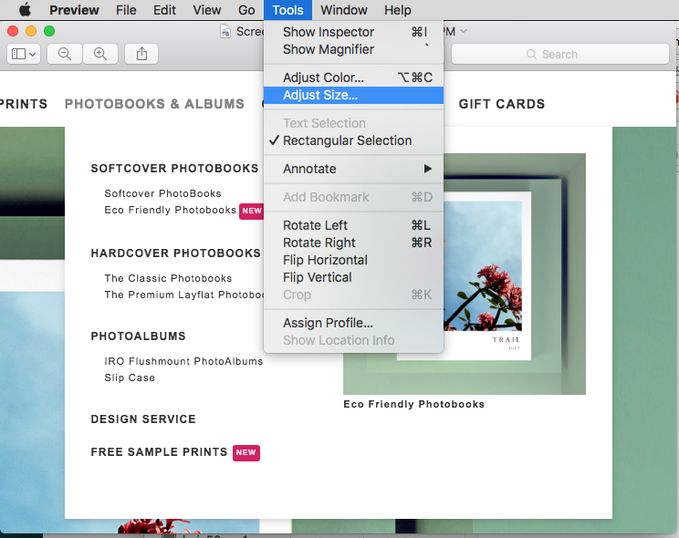This screenshot has height=538, width=679.
Task: Choose Flip Horizontal
Action: [353, 260]
